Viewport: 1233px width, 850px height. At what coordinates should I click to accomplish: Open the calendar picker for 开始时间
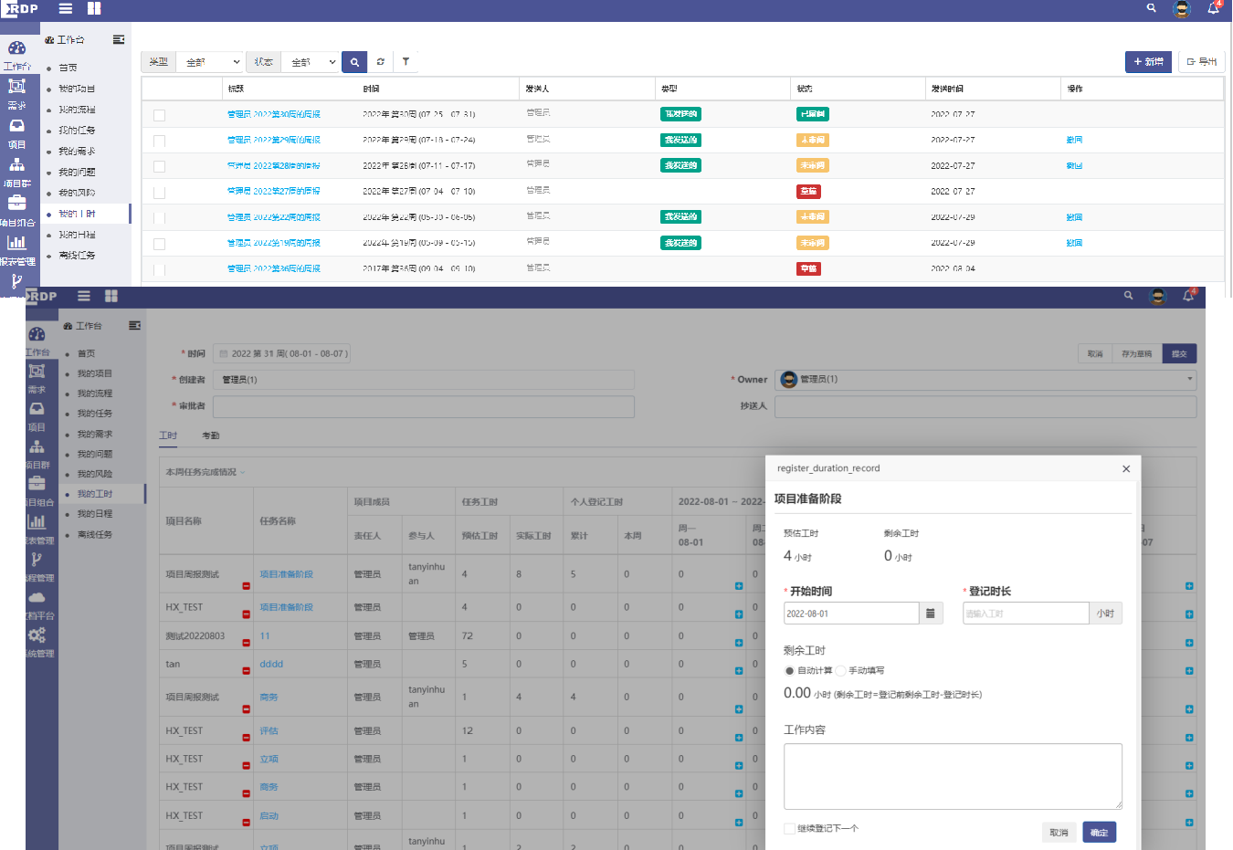pyautogui.click(x=930, y=614)
